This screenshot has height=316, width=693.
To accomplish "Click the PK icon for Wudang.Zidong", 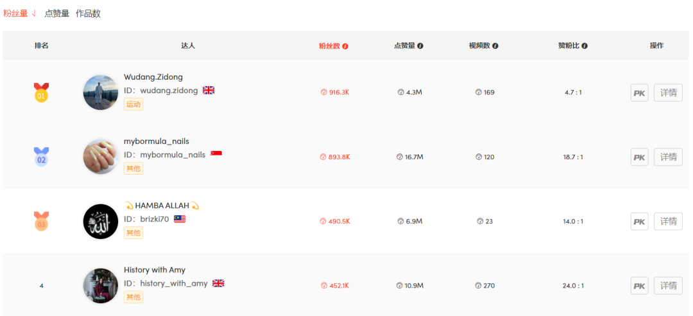I will 640,93.
